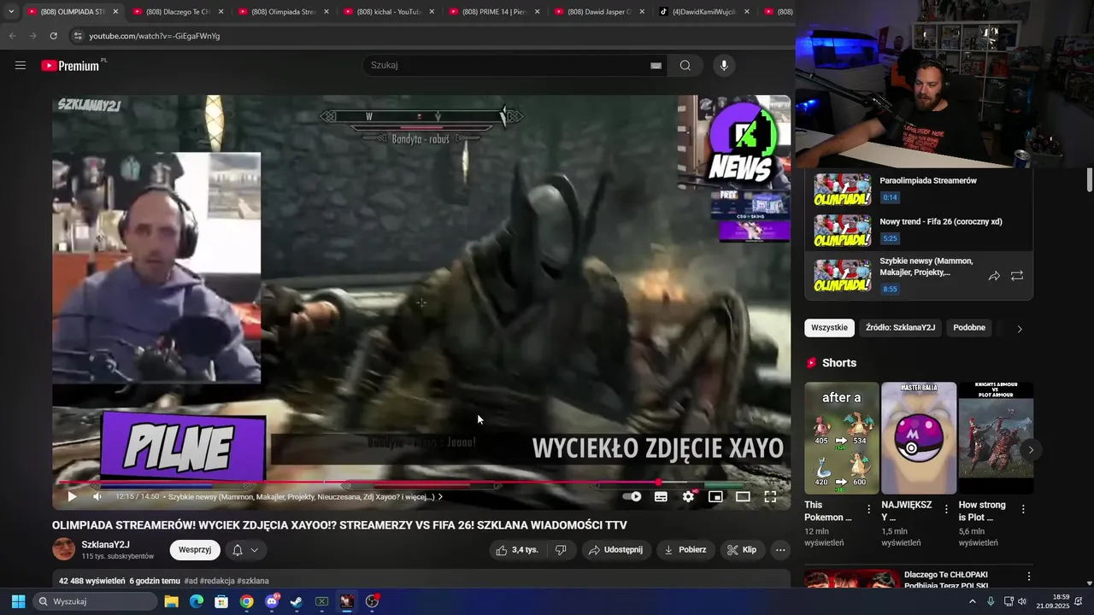Open the taskbar volume speaker icon
Screen dimensions: 1094x615
coord(1022,601)
